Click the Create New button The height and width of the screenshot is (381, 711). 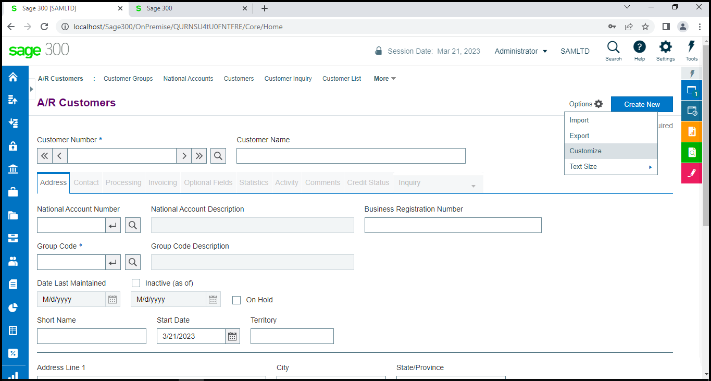click(x=642, y=104)
